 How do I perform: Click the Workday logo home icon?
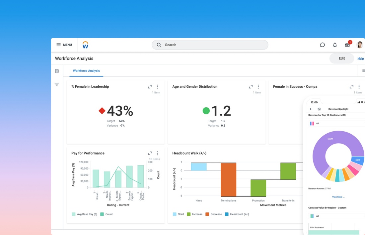click(85, 45)
